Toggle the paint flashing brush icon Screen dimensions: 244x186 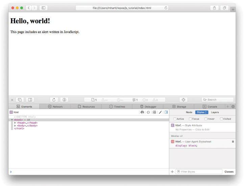coord(160,112)
